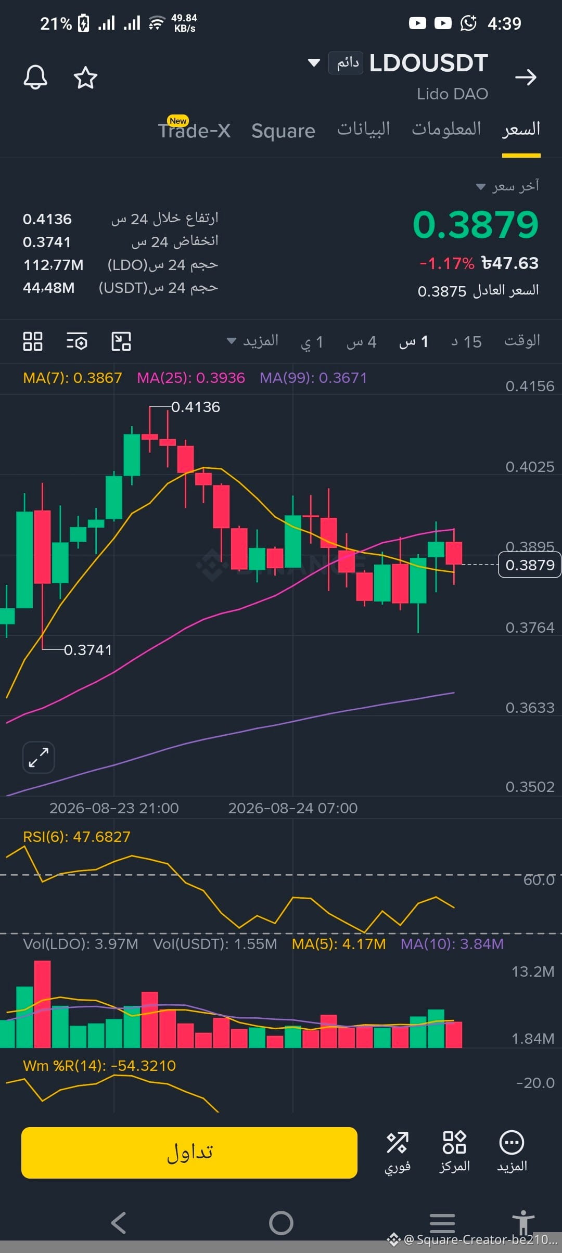Tap the 2026-08-23 21:00 time axis label
This screenshot has width=562, height=1253.
(x=114, y=808)
